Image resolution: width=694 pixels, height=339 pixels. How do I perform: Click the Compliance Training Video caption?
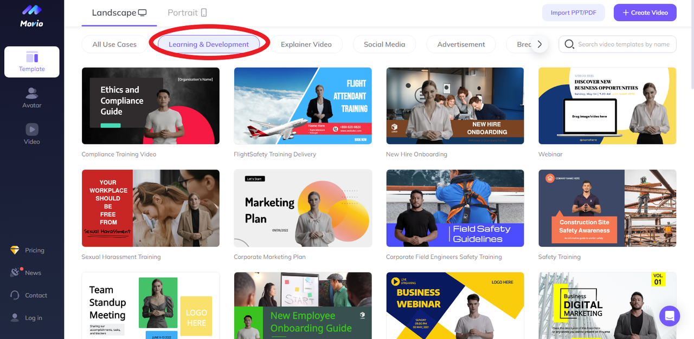point(119,154)
